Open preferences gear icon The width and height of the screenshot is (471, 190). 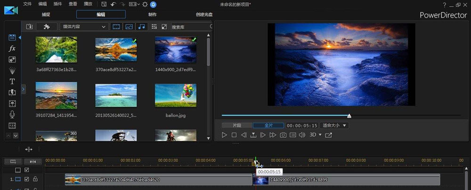145,4
